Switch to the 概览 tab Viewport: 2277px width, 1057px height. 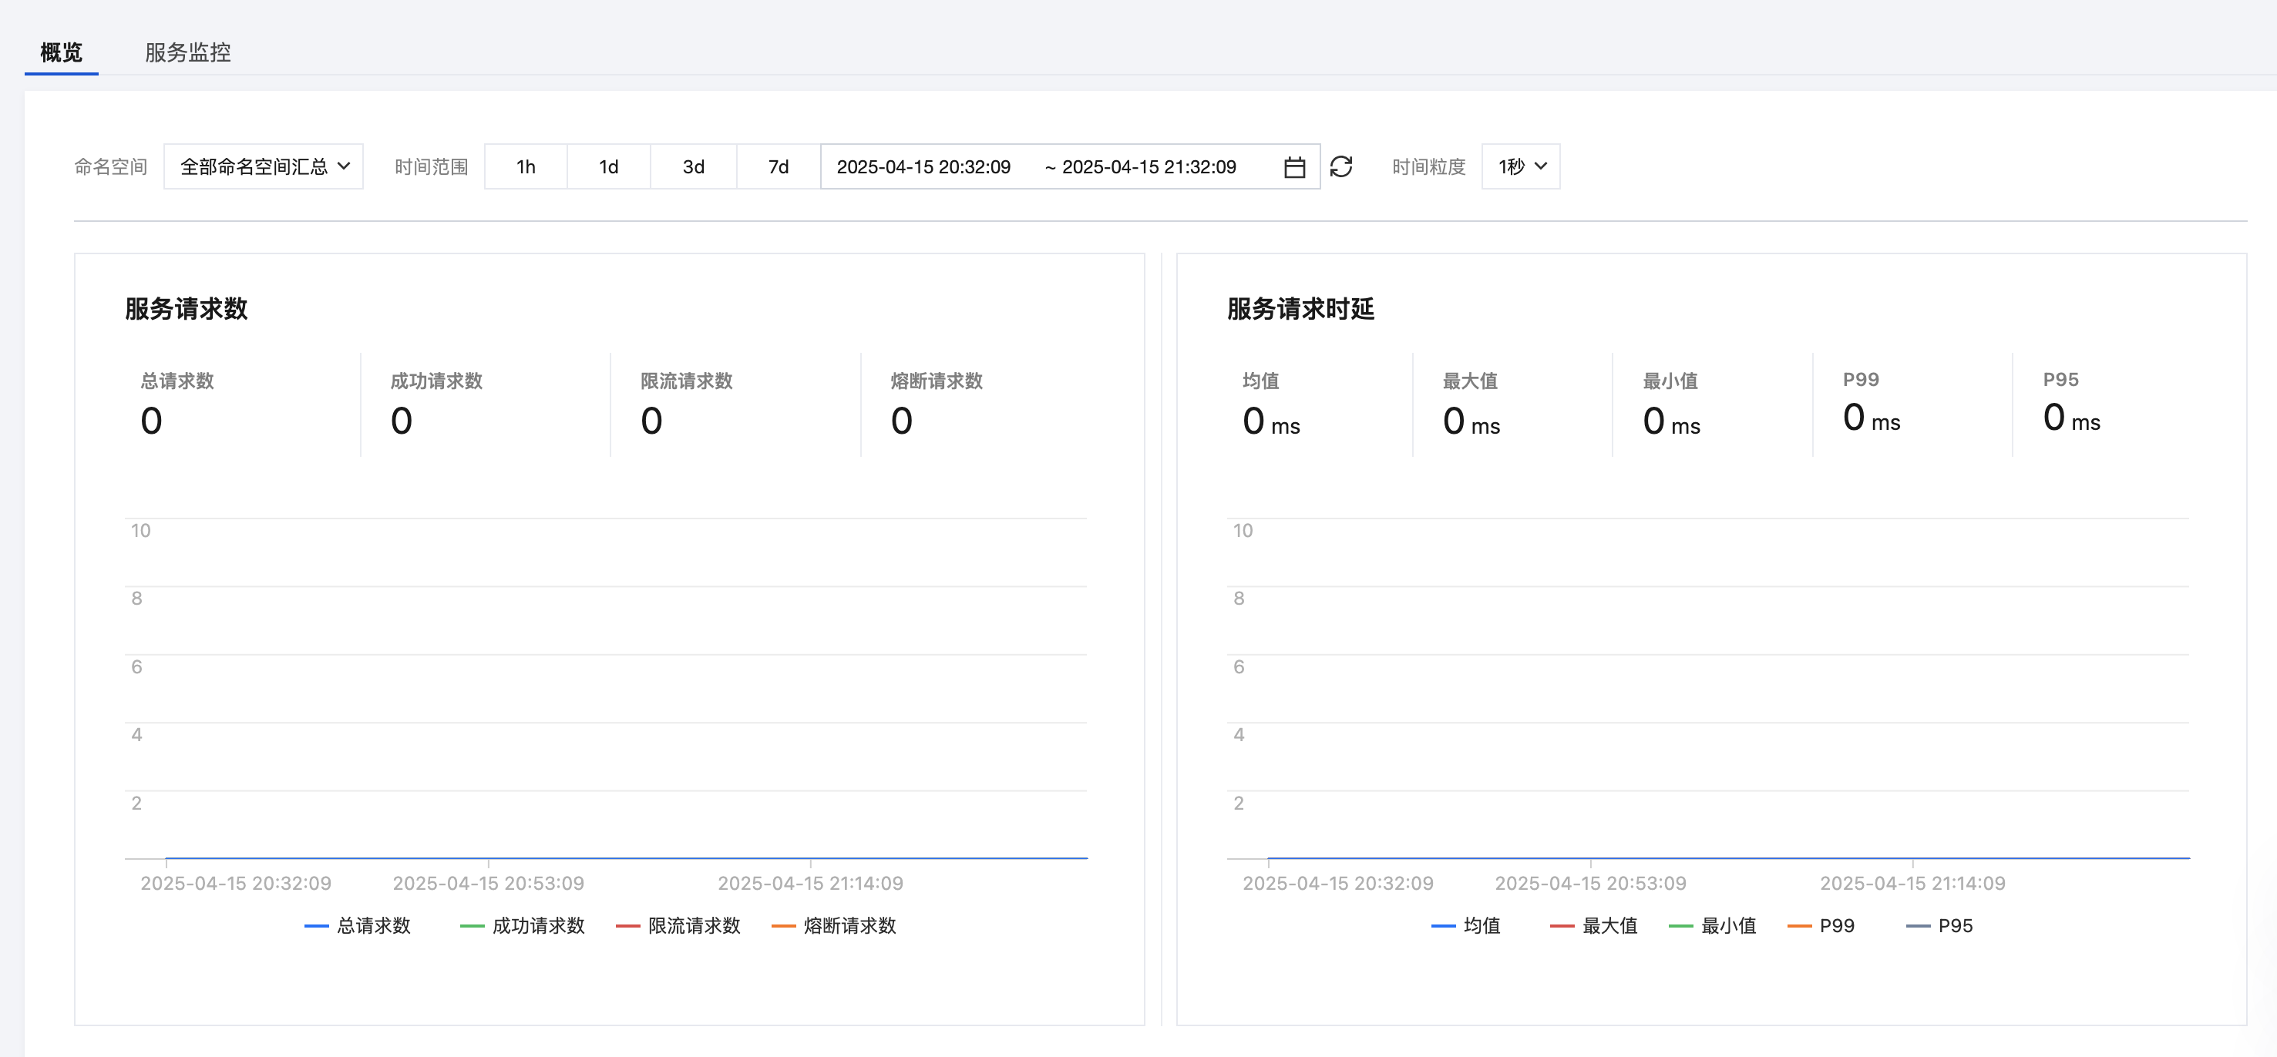(61, 52)
